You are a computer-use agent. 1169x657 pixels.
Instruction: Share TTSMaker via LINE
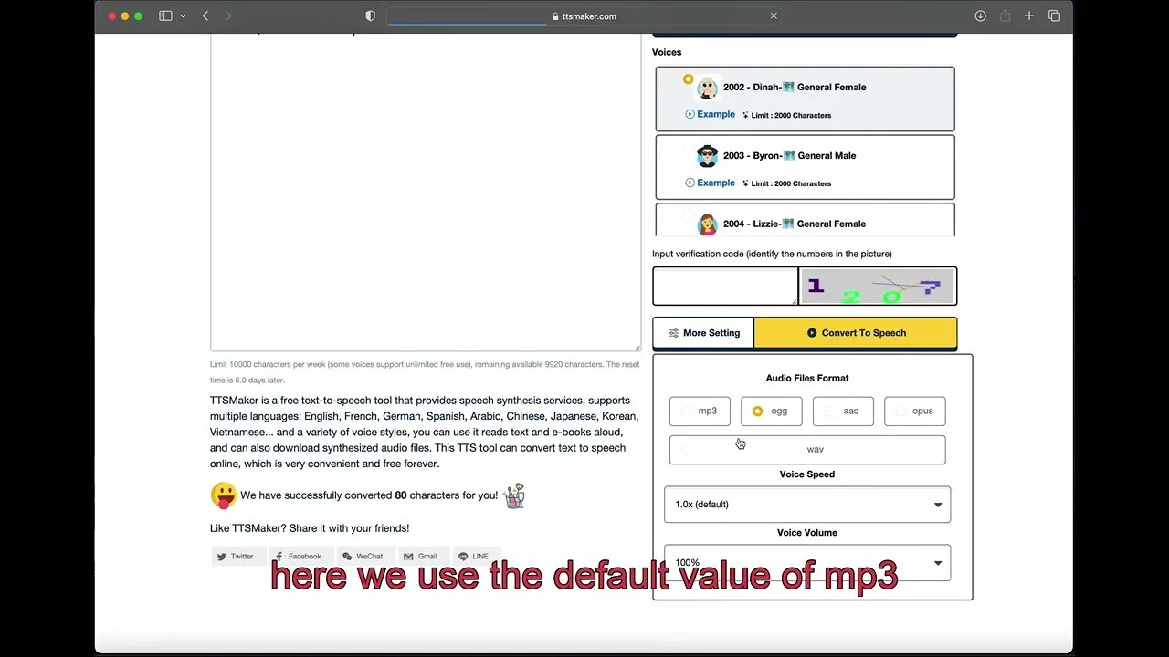[x=477, y=556]
